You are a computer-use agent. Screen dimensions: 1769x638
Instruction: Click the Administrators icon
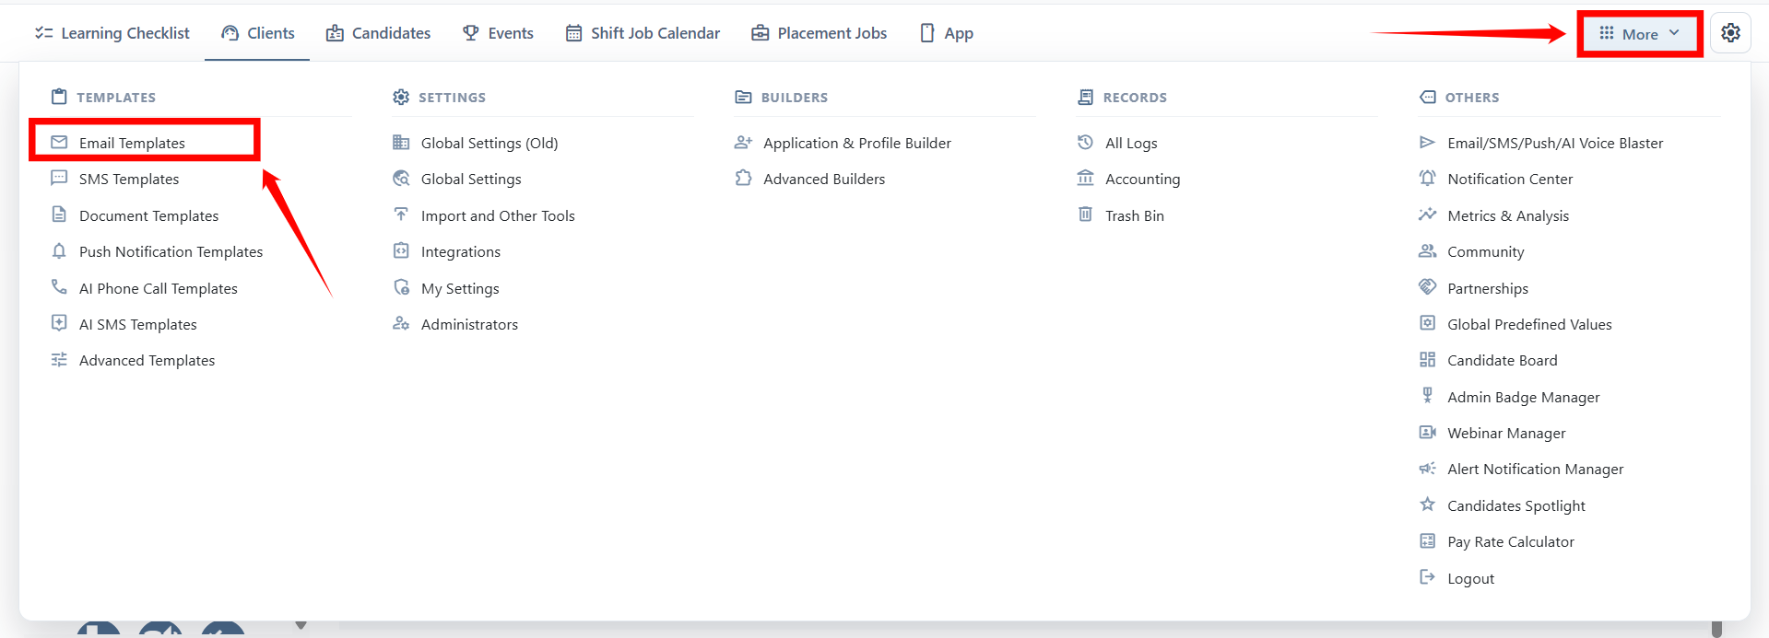(x=401, y=324)
